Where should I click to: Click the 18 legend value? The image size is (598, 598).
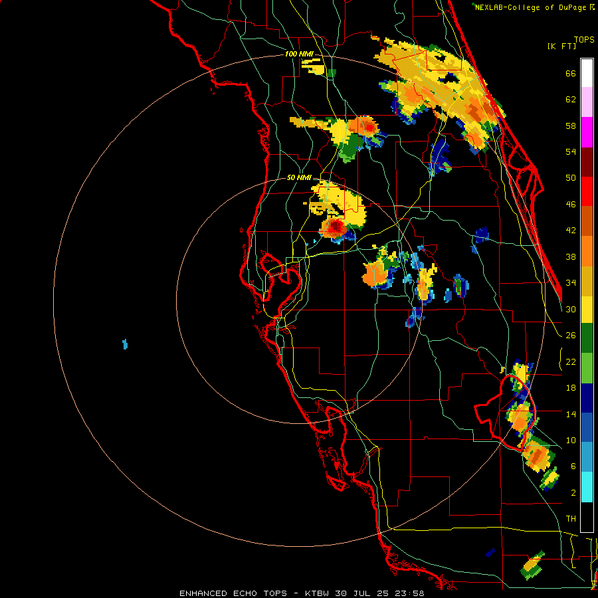pyautogui.click(x=571, y=387)
